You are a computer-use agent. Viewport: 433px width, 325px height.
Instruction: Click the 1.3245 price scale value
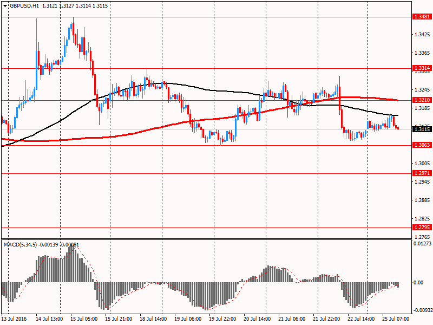423,90
